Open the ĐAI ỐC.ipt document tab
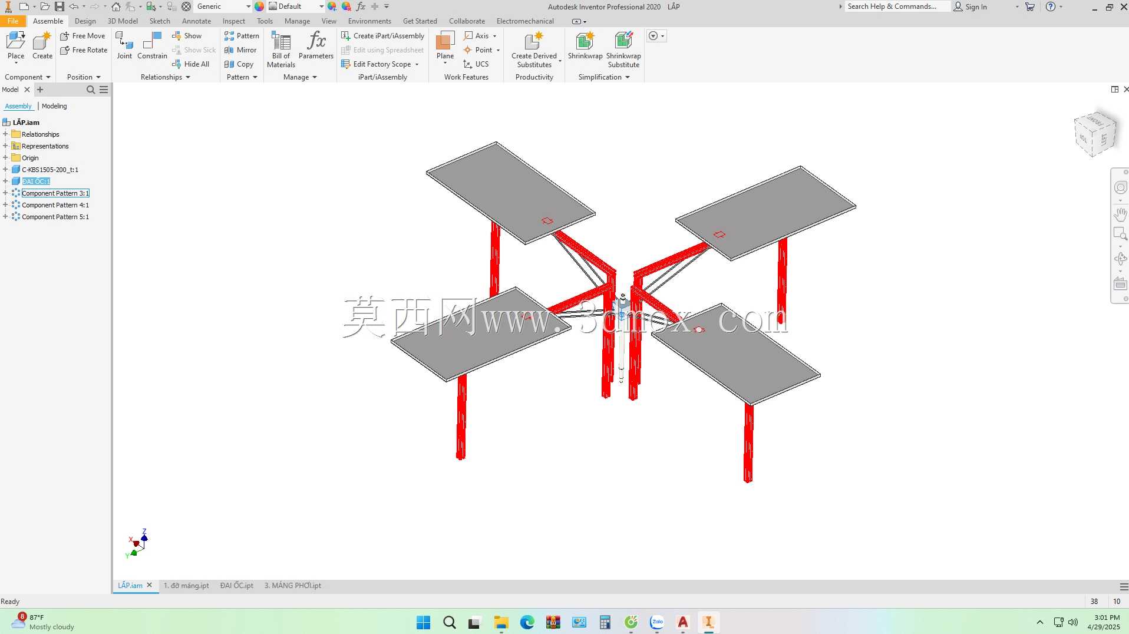The image size is (1129, 634). click(x=237, y=586)
